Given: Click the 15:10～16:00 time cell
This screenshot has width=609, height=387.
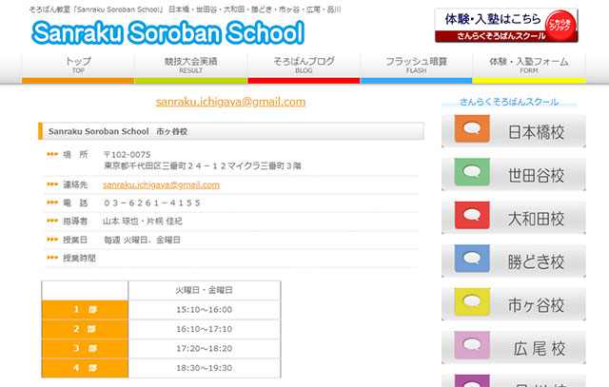Looking at the screenshot, I should [x=205, y=310].
